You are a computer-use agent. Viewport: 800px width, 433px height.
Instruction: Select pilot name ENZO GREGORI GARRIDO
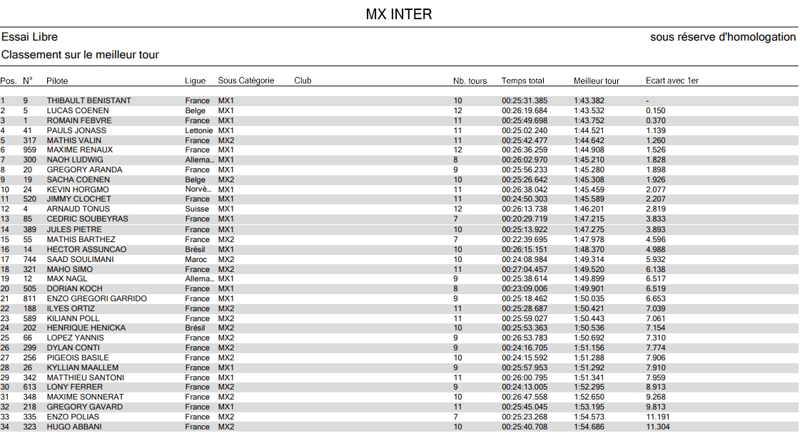pos(96,298)
